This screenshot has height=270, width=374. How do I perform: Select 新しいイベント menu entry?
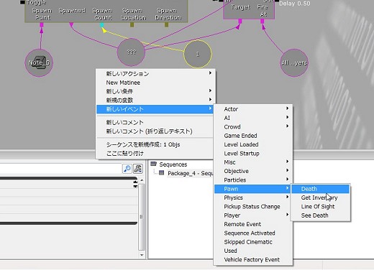point(155,109)
